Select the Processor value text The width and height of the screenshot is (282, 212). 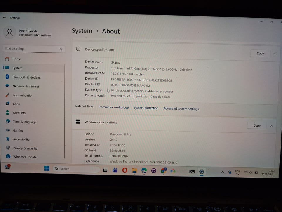pyautogui.click(x=152, y=69)
